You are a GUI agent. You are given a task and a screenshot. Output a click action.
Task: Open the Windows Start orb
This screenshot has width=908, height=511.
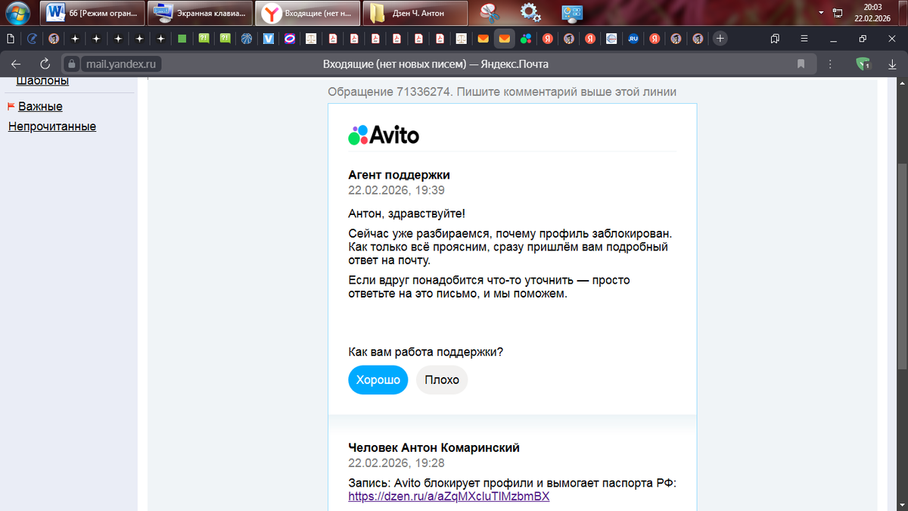pos(18,13)
